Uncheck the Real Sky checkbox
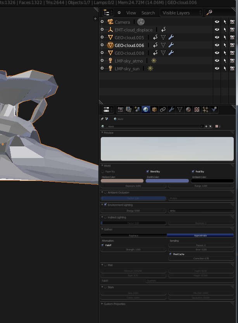This screenshot has width=238, height=323. (x=193, y=171)
